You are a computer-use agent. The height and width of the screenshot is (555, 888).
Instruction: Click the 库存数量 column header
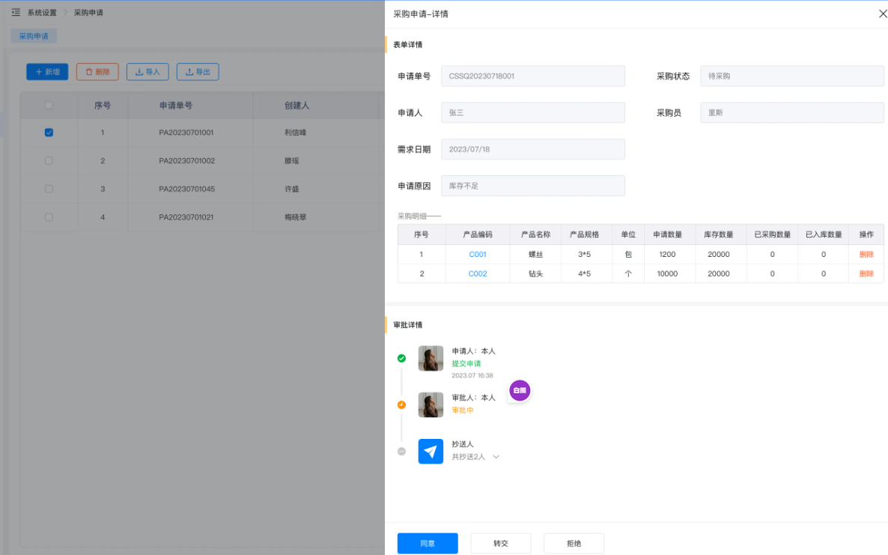(719, 234)
